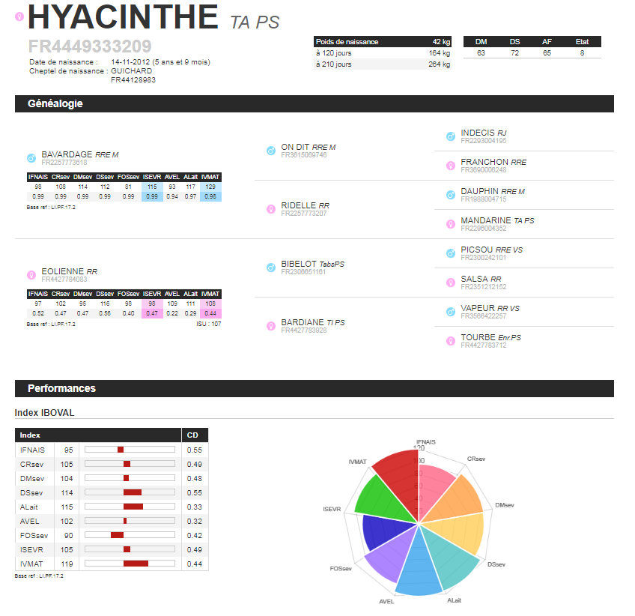Screen dimensions: 635x616
Task: Click the DS score 72
Action: click(x=514, y=52)
